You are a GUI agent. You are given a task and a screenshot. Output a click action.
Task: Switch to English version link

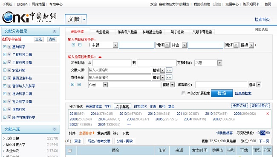click(x=22, y=4)
